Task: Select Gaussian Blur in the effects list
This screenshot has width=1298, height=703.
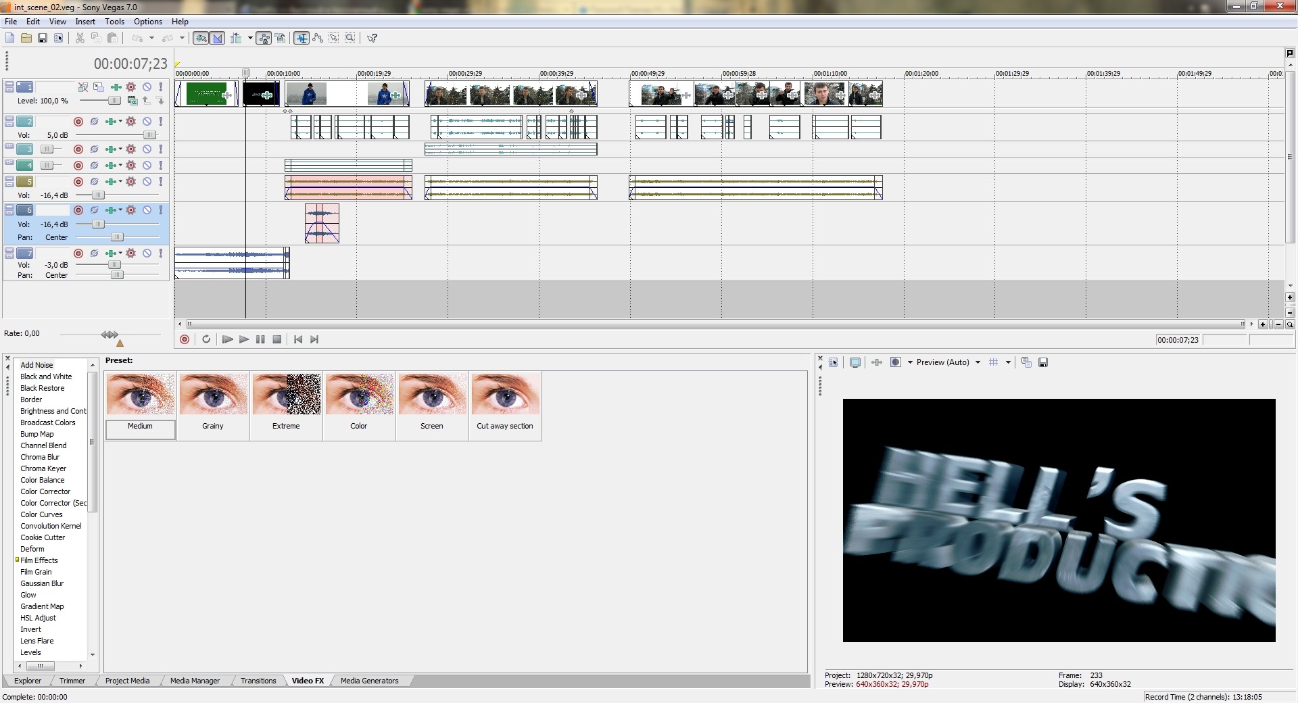Action: pos(42,583)
